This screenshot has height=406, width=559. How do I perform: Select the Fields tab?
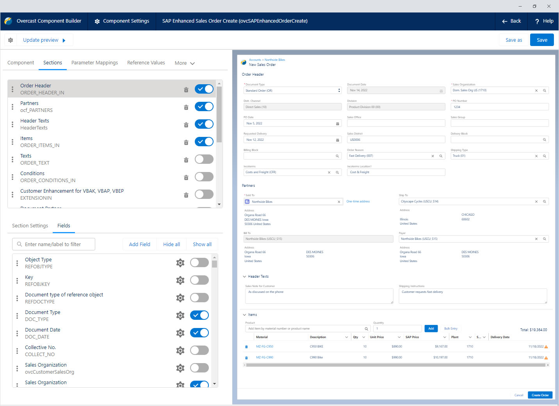[64, 226]
